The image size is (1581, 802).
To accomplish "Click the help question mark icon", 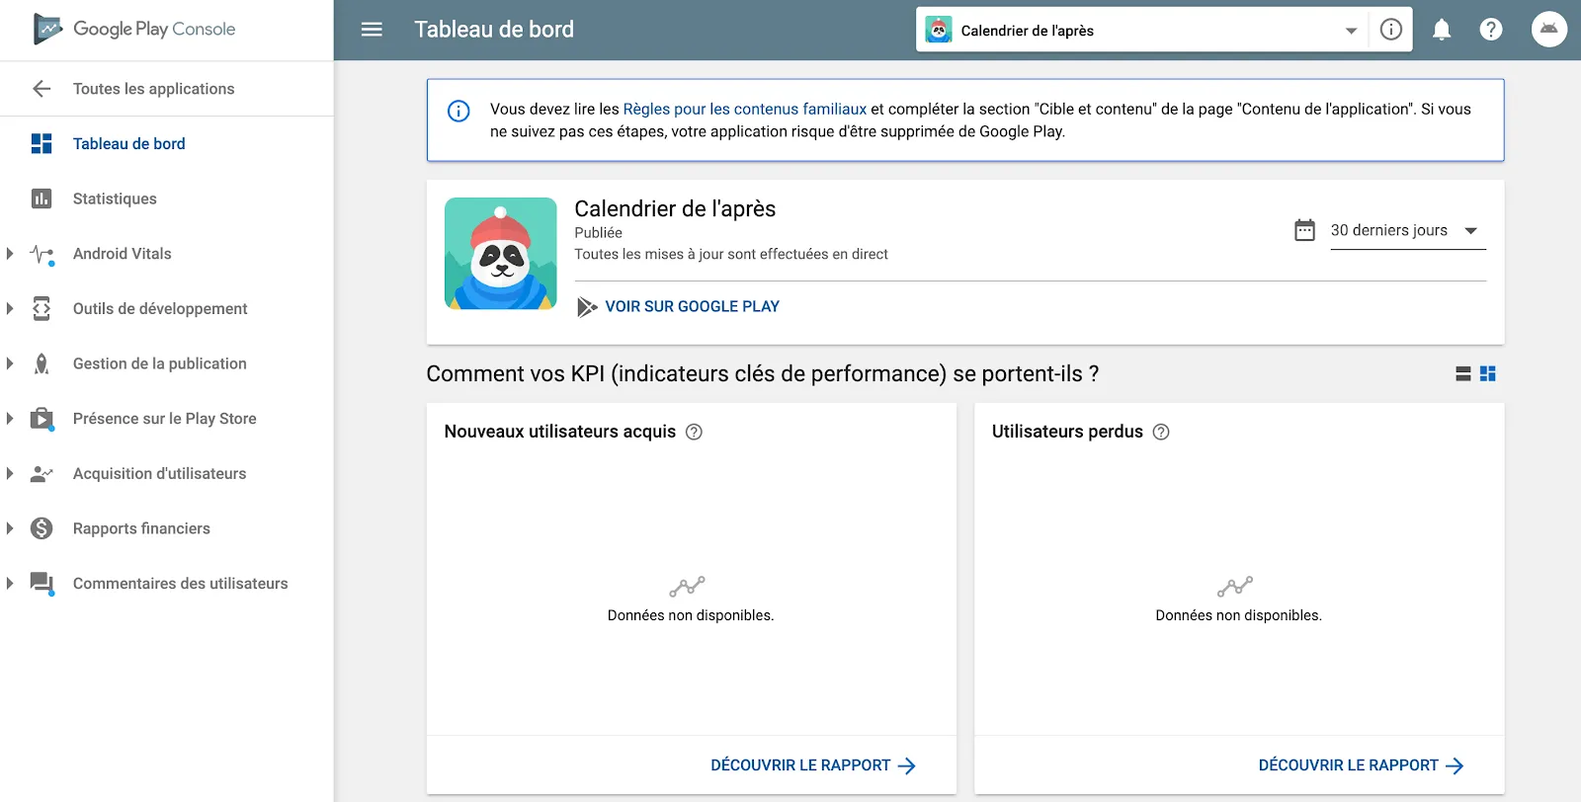I will click(1491, 30).
